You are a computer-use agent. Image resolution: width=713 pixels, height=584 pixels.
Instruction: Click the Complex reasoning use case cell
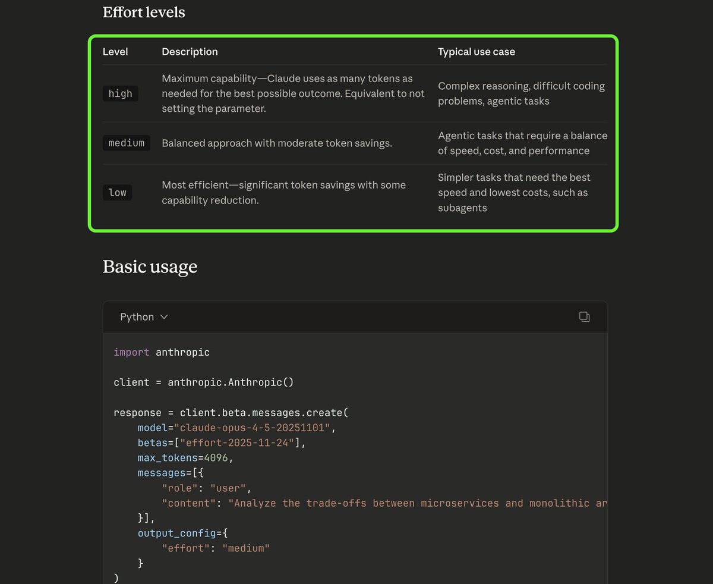click(x=520, y=93)
